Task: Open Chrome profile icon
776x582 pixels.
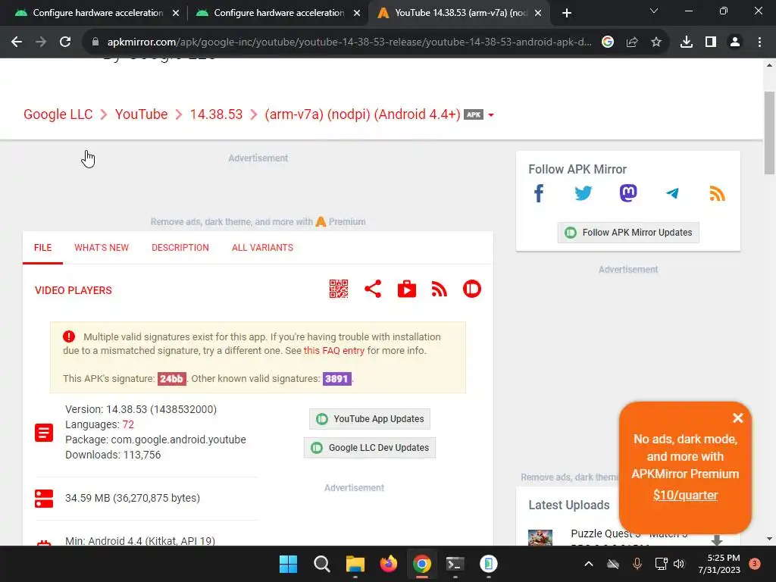Action: [x=735, y=42]
